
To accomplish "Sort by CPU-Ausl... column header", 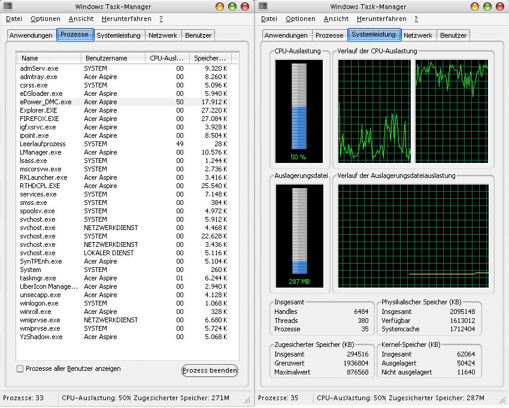I will coord(167,58).
